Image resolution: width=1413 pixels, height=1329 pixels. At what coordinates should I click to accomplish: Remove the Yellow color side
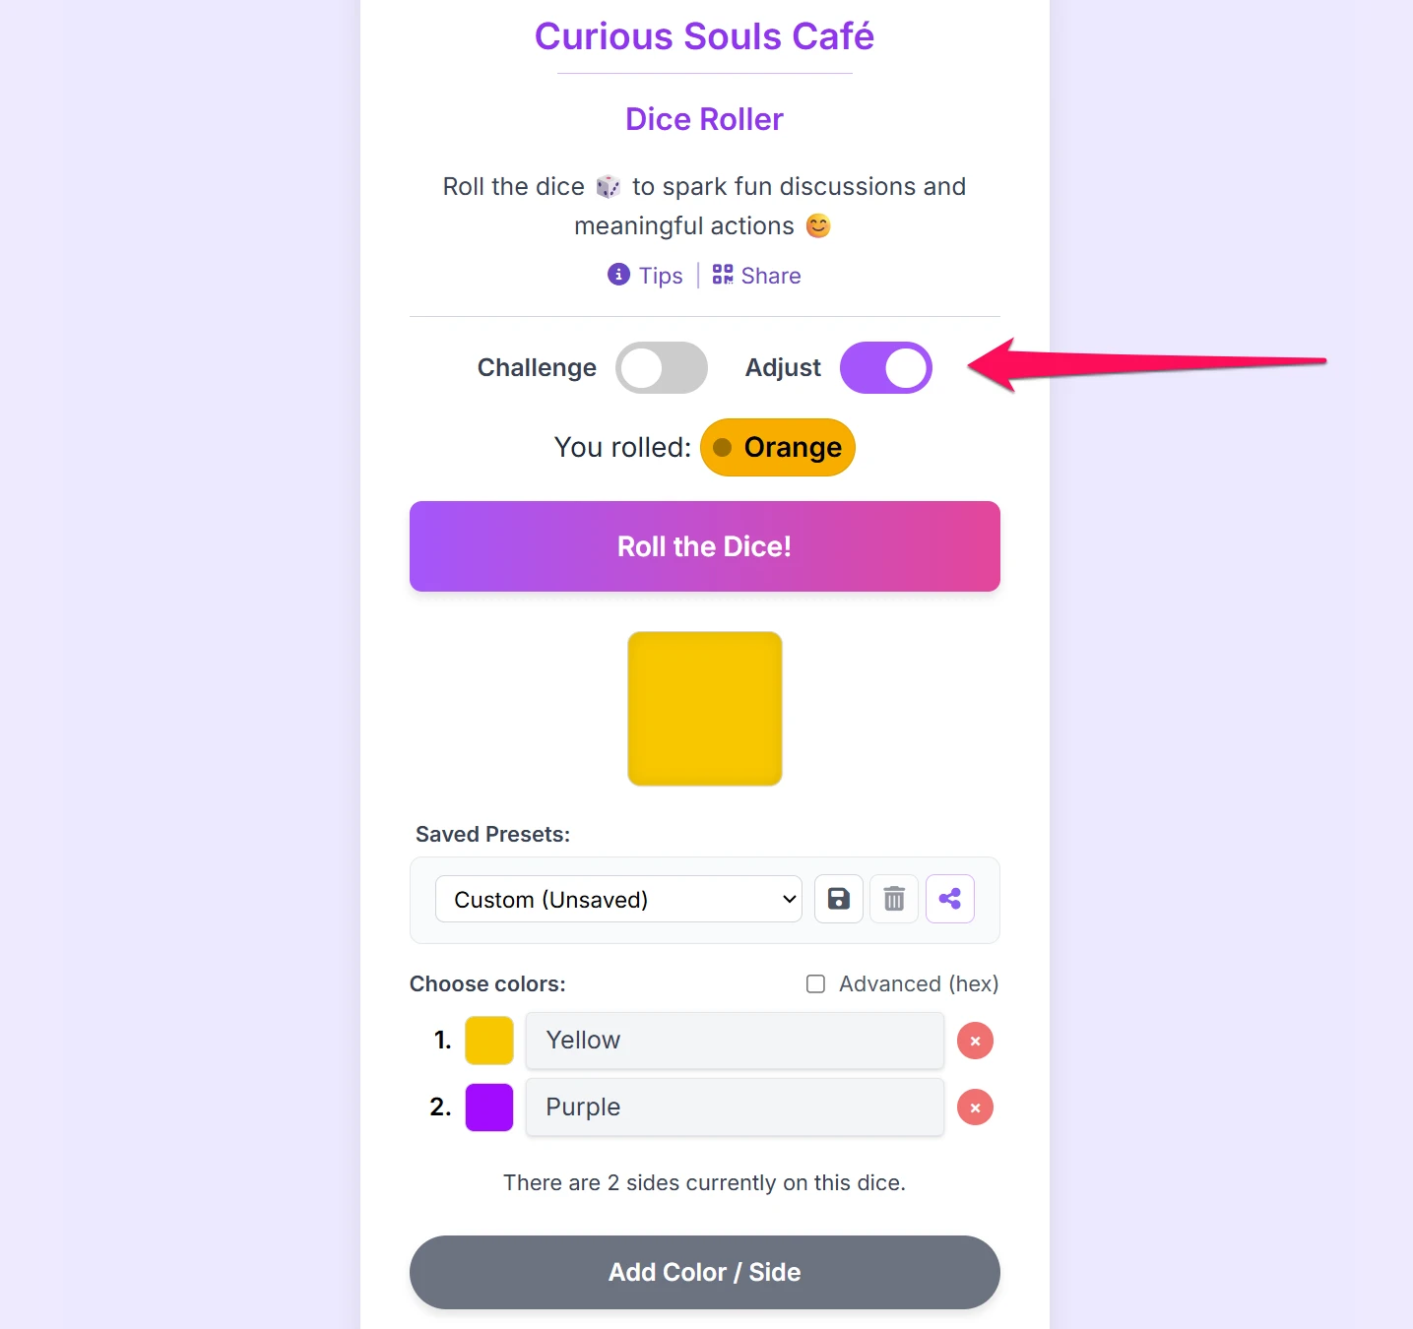(x=975, y=1041)
